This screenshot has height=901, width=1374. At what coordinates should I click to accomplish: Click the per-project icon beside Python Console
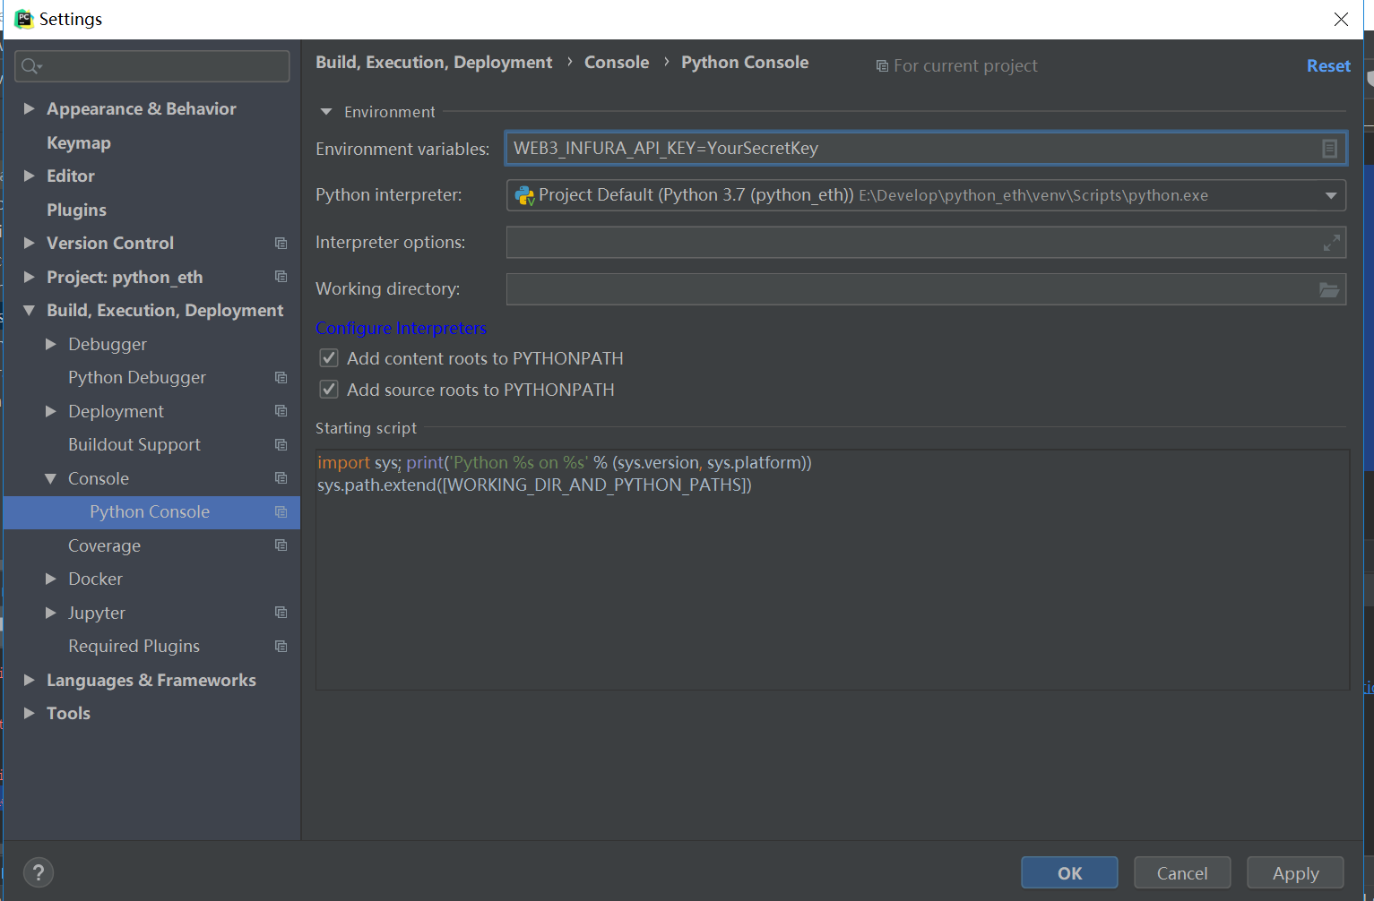(x=281, y=511)
